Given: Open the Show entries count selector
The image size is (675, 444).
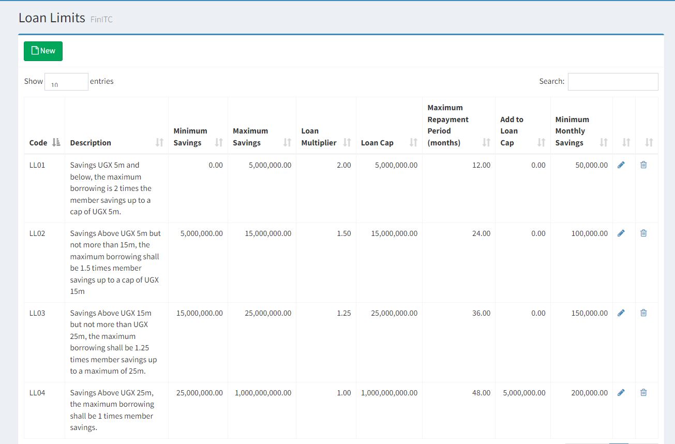Looking at the screenshot, I should [x=66, y=82].
